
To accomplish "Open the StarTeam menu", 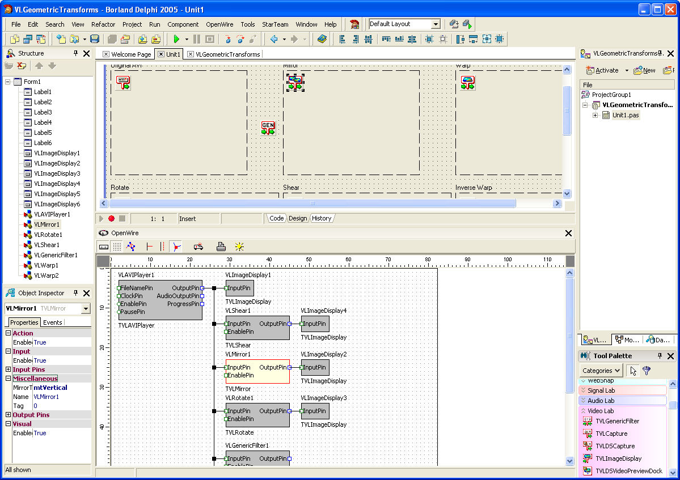I will tap(275, 24).
